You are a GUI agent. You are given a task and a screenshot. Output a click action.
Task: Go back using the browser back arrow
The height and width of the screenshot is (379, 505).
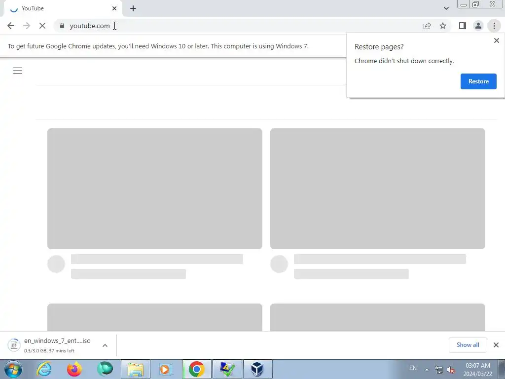click(x=11, y=26)
